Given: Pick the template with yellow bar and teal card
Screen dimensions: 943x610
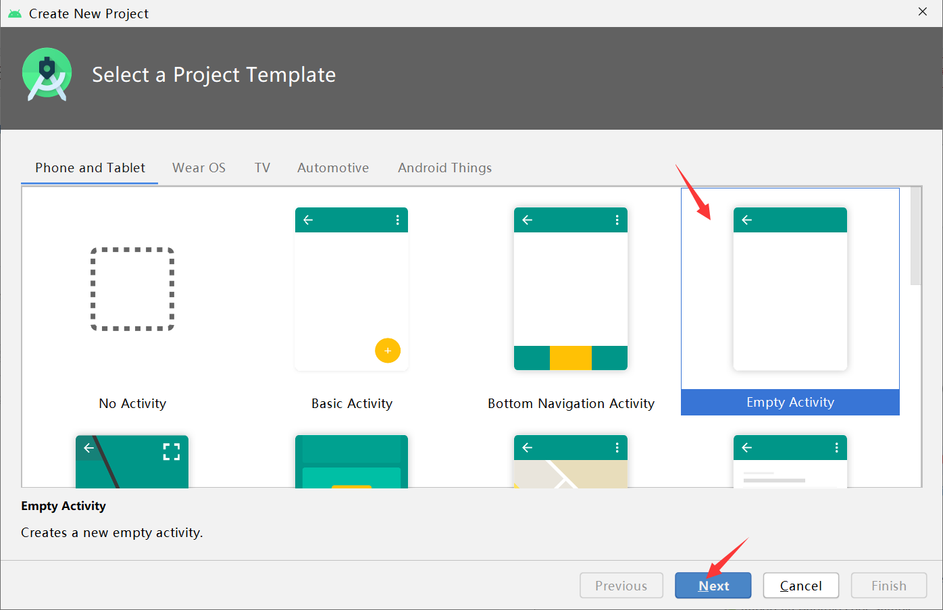Looking at the screenshot, I should (x=351, y=461).
